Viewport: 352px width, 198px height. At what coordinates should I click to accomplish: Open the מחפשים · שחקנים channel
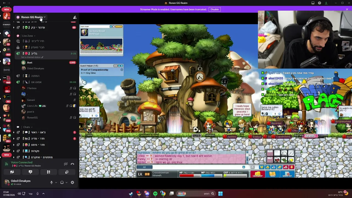pyautogui.click(x=46, y=157)
